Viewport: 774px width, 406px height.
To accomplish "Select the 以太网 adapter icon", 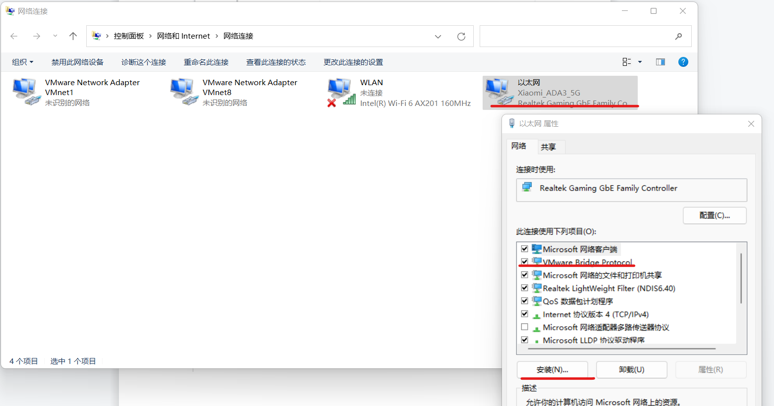I will point(499,92).
